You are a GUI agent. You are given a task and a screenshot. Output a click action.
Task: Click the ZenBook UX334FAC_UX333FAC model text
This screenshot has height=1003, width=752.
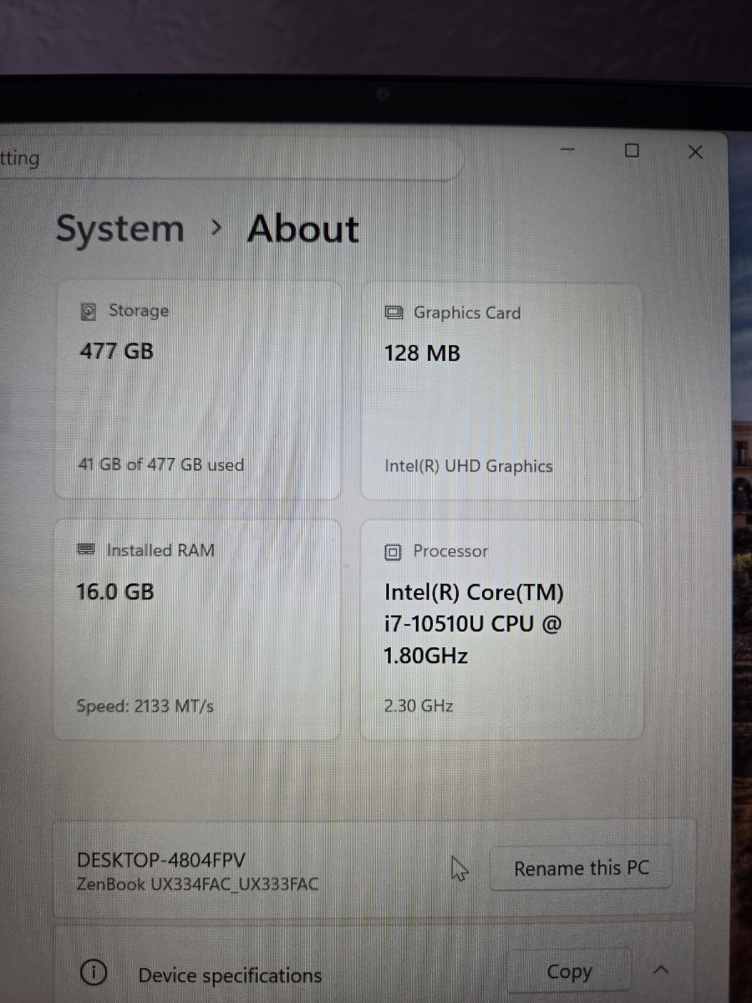[197, 884]
